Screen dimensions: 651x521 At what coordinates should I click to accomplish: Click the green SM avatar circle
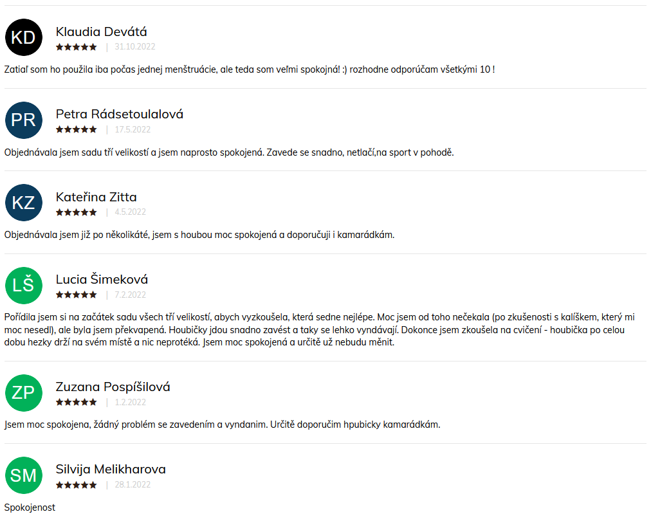coord(24,475)
